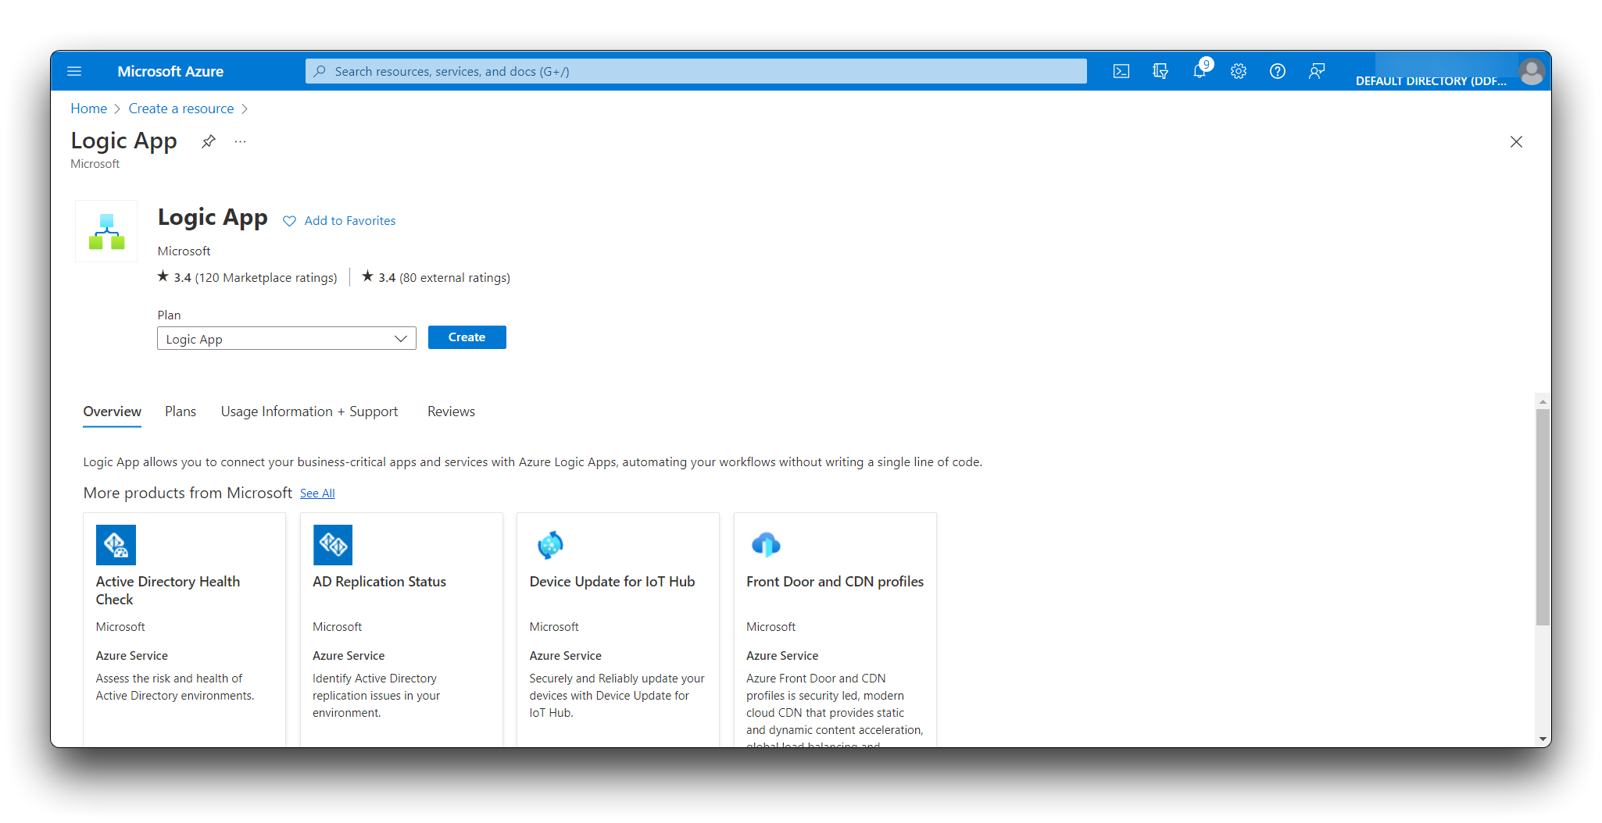Click the Front Door and CDN profiles icon

pyautogui.click(x=766, y=544)
